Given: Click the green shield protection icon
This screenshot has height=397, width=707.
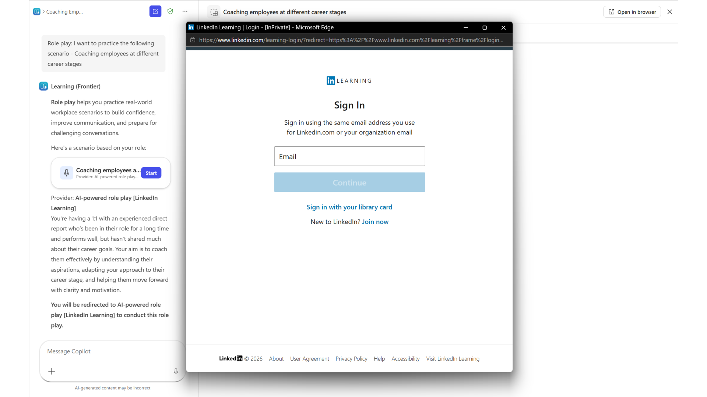Looking at the screenshot, I should click(170, 11).
